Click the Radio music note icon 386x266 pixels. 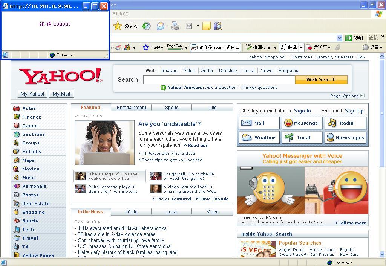(x=332, y=123)
